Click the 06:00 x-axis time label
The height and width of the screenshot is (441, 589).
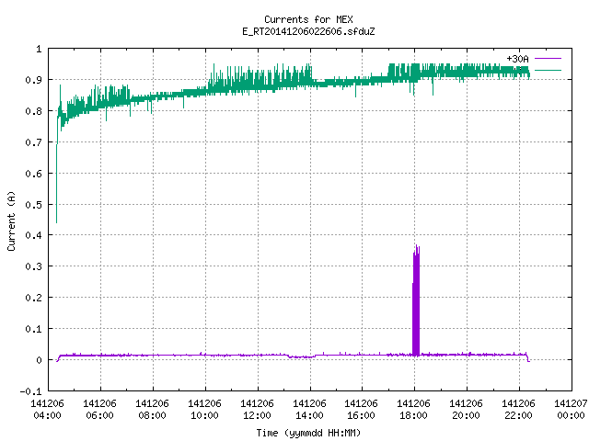(99, 415)
